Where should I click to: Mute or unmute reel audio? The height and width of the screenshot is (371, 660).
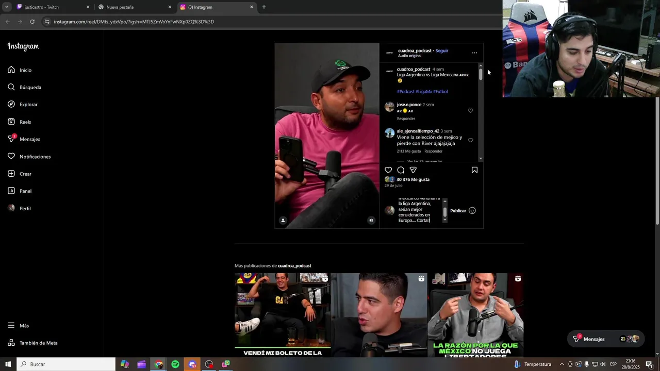click(371, 221)
